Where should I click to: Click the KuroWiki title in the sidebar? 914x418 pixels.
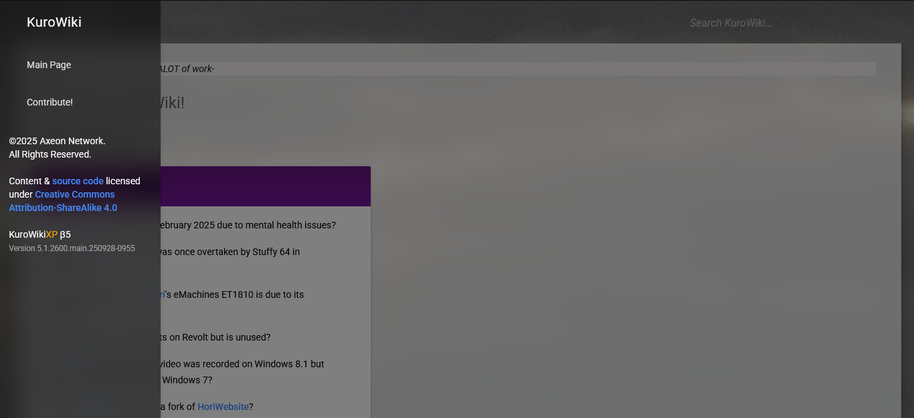[54, 22]
